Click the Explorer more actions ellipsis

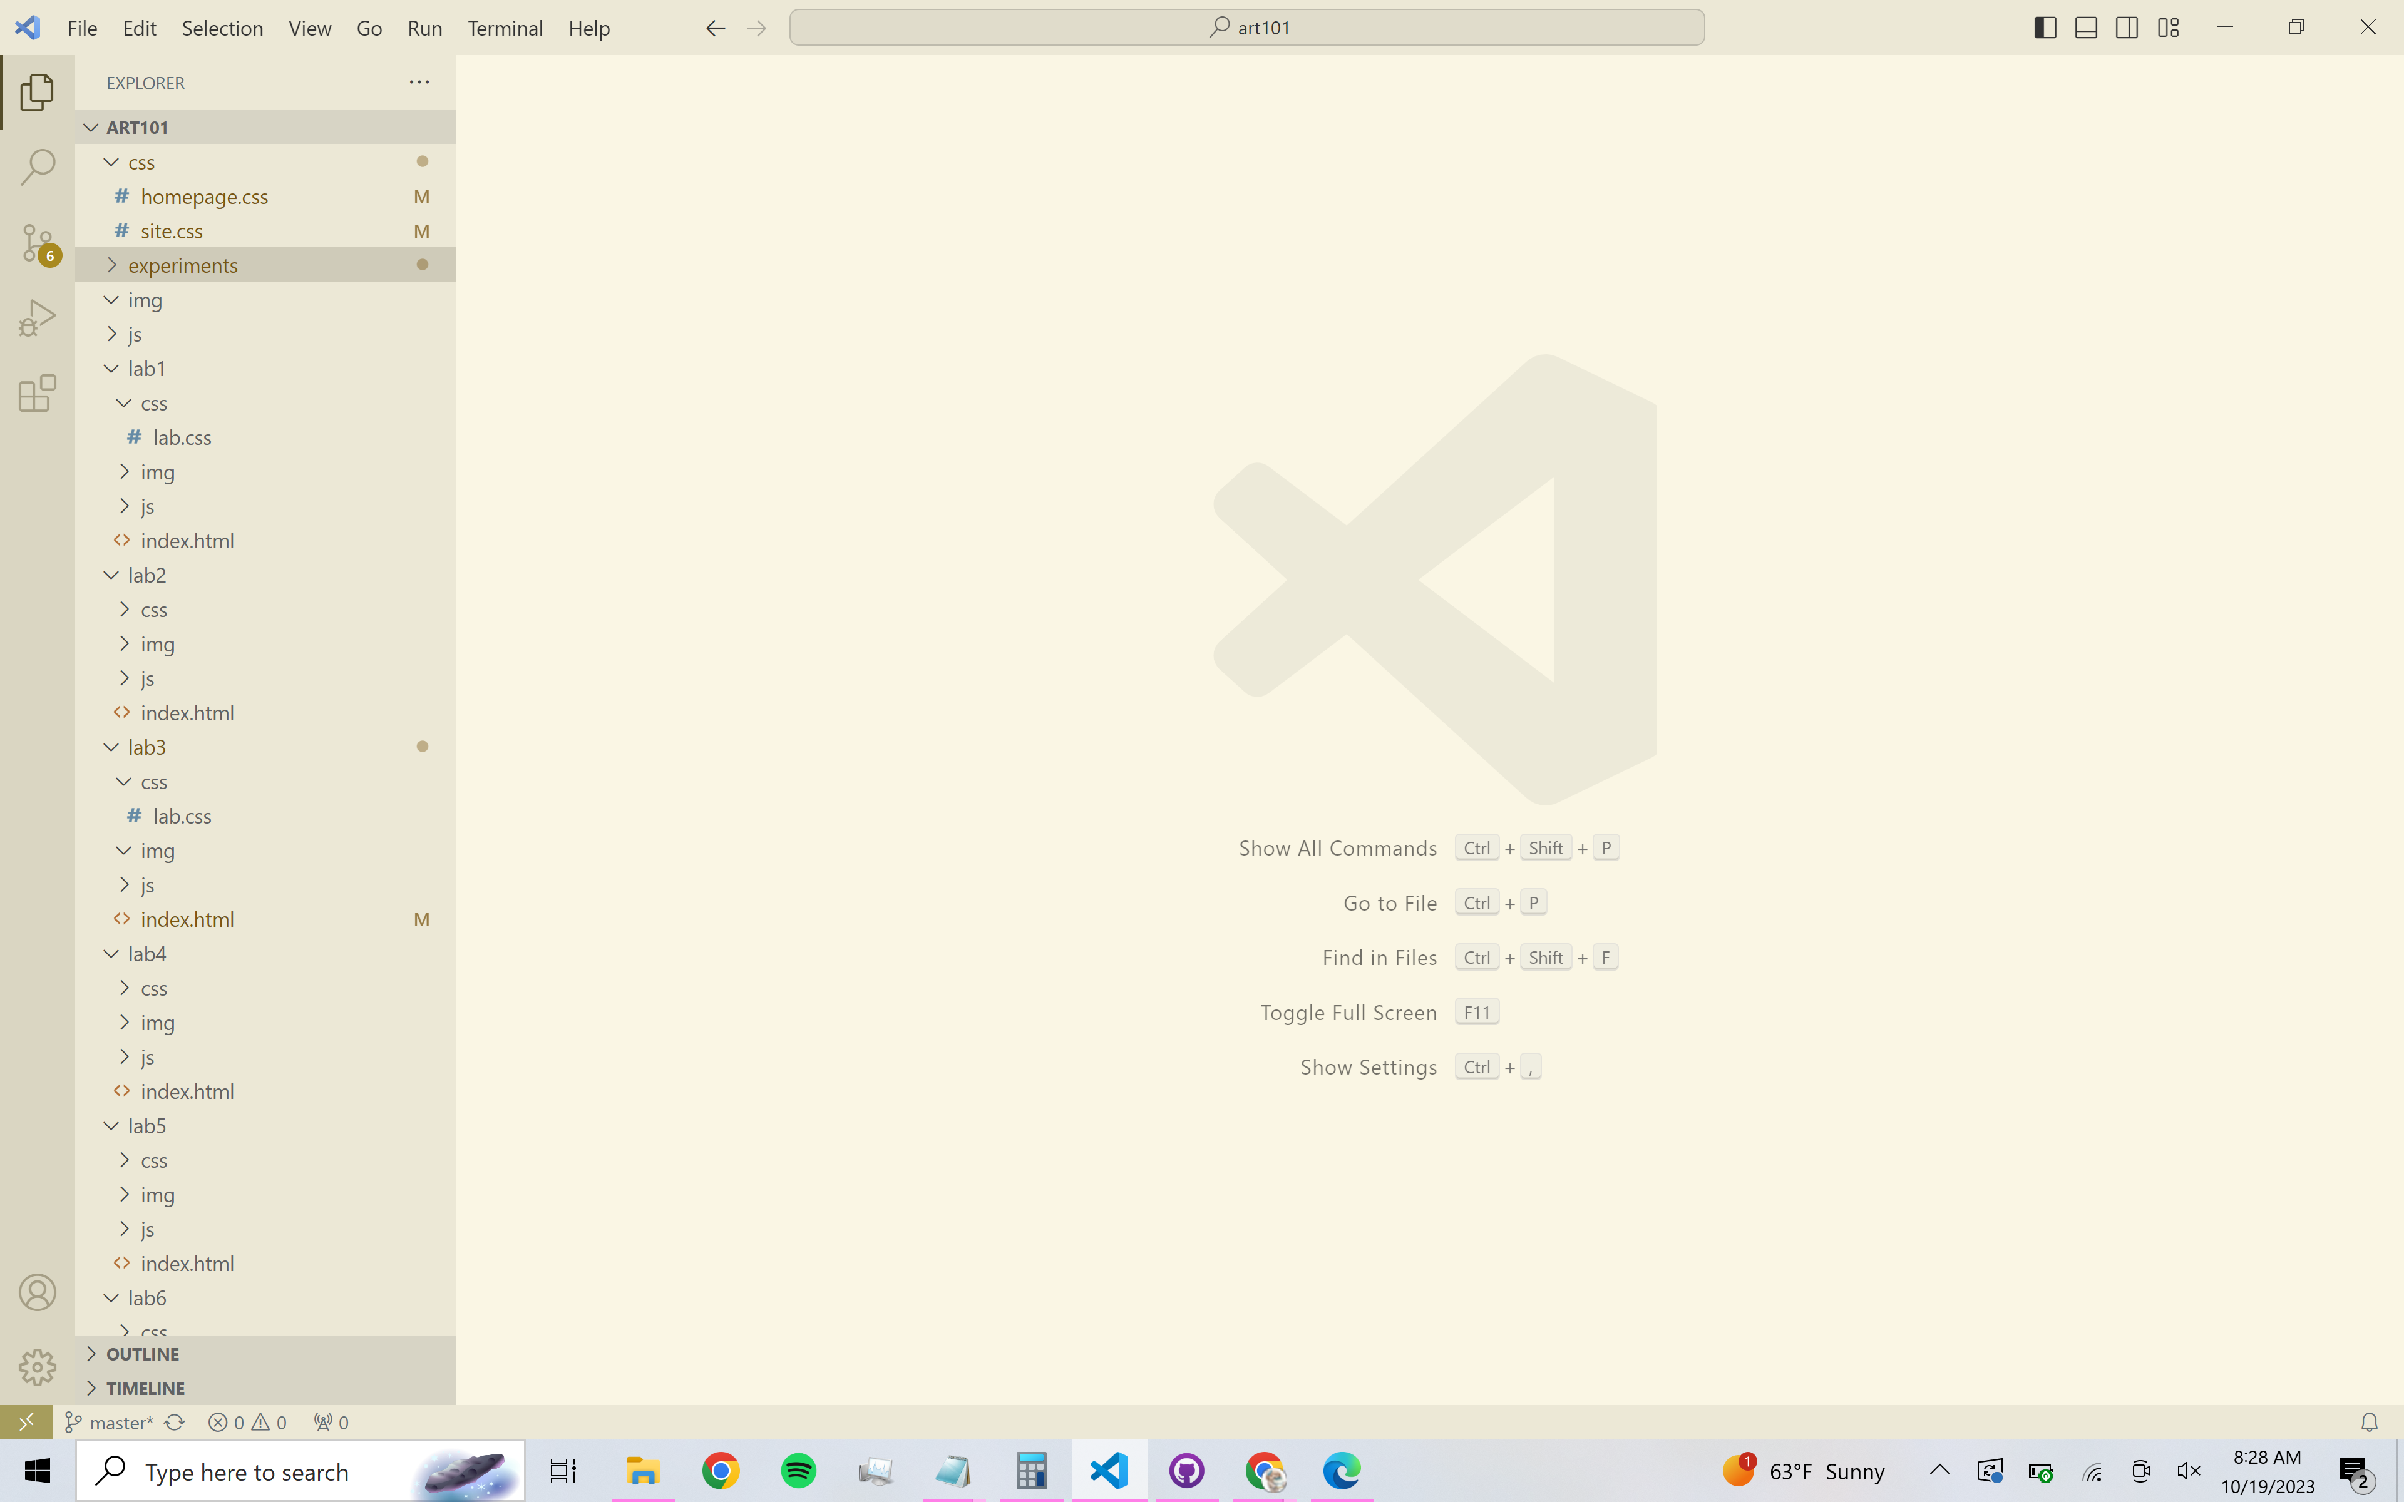(x=419, y=83)
